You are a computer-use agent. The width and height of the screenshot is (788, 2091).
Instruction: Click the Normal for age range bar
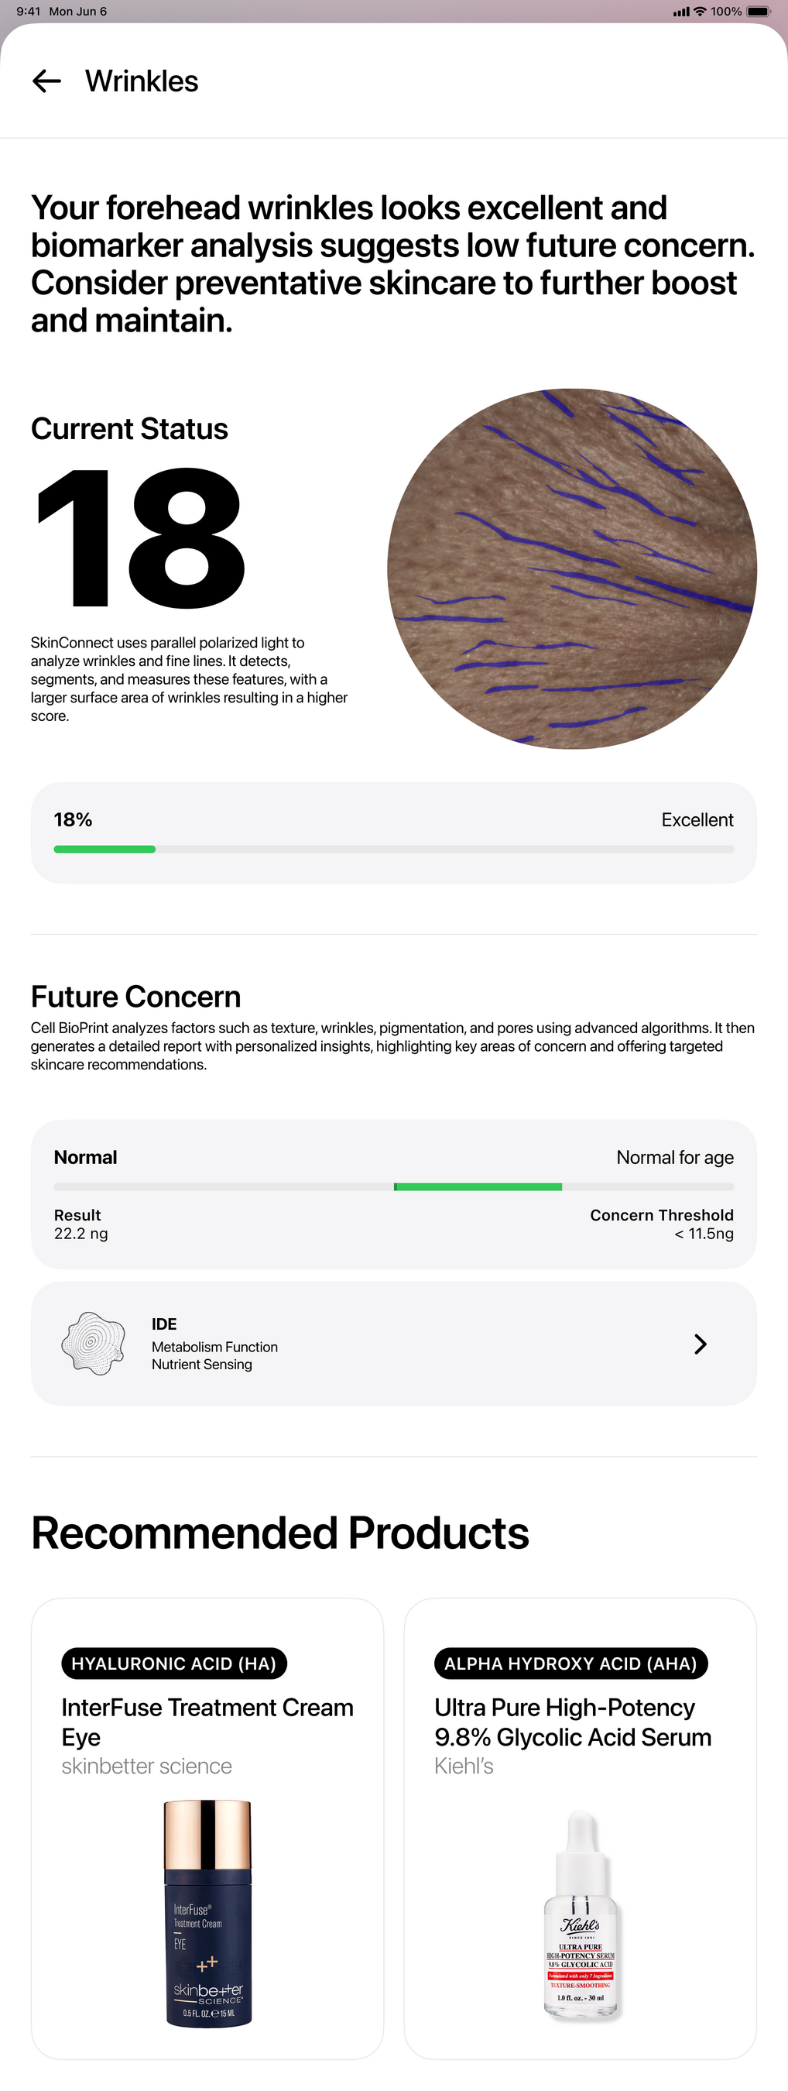pos(393,1186)
